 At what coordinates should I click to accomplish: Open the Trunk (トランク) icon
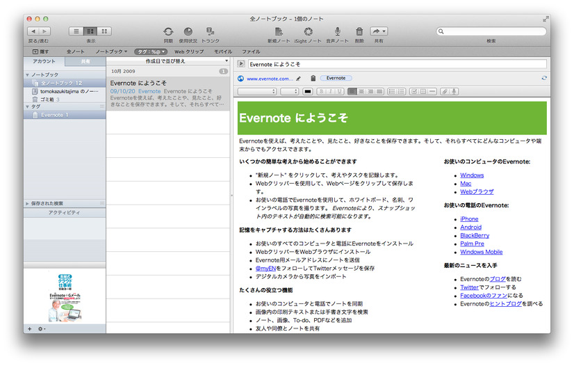click(210, 31)
